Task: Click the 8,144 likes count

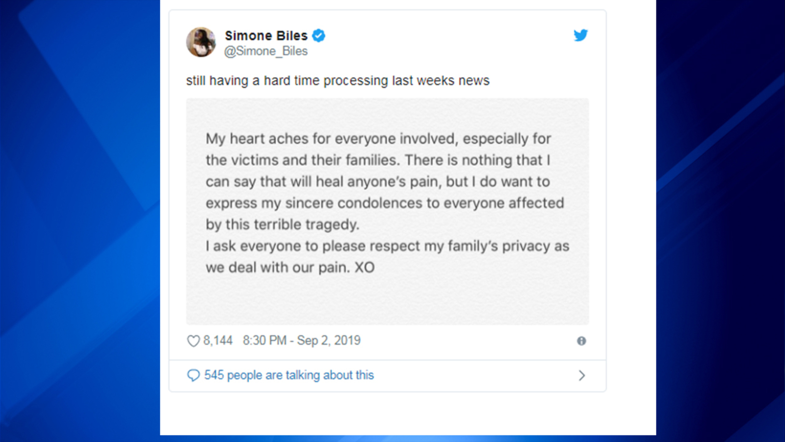Action: [218, 340]
